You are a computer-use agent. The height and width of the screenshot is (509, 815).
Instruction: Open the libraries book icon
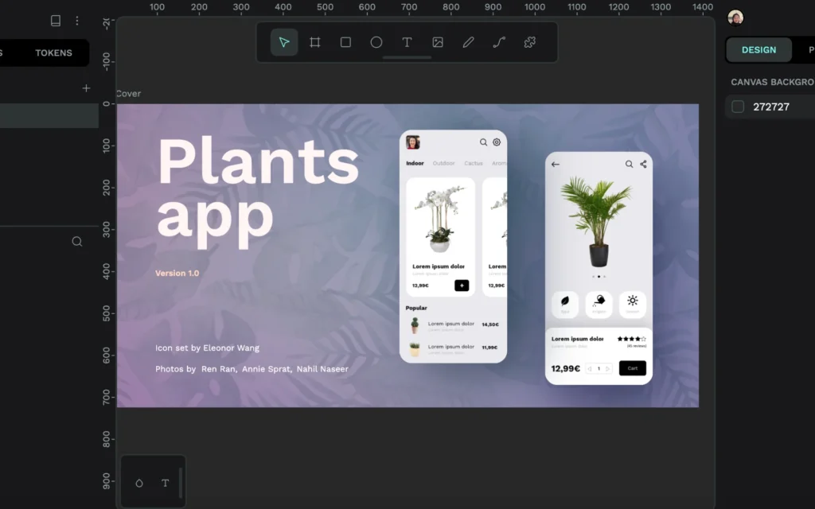(56, 21)
